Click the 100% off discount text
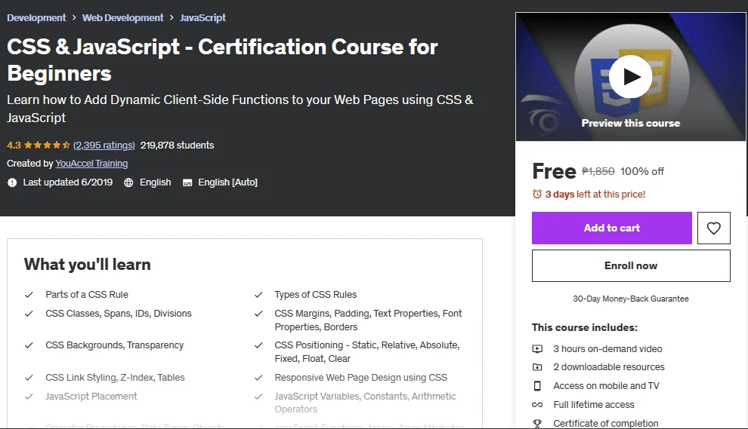The width and height of the screenshot is (748, 429). (641, 171)
